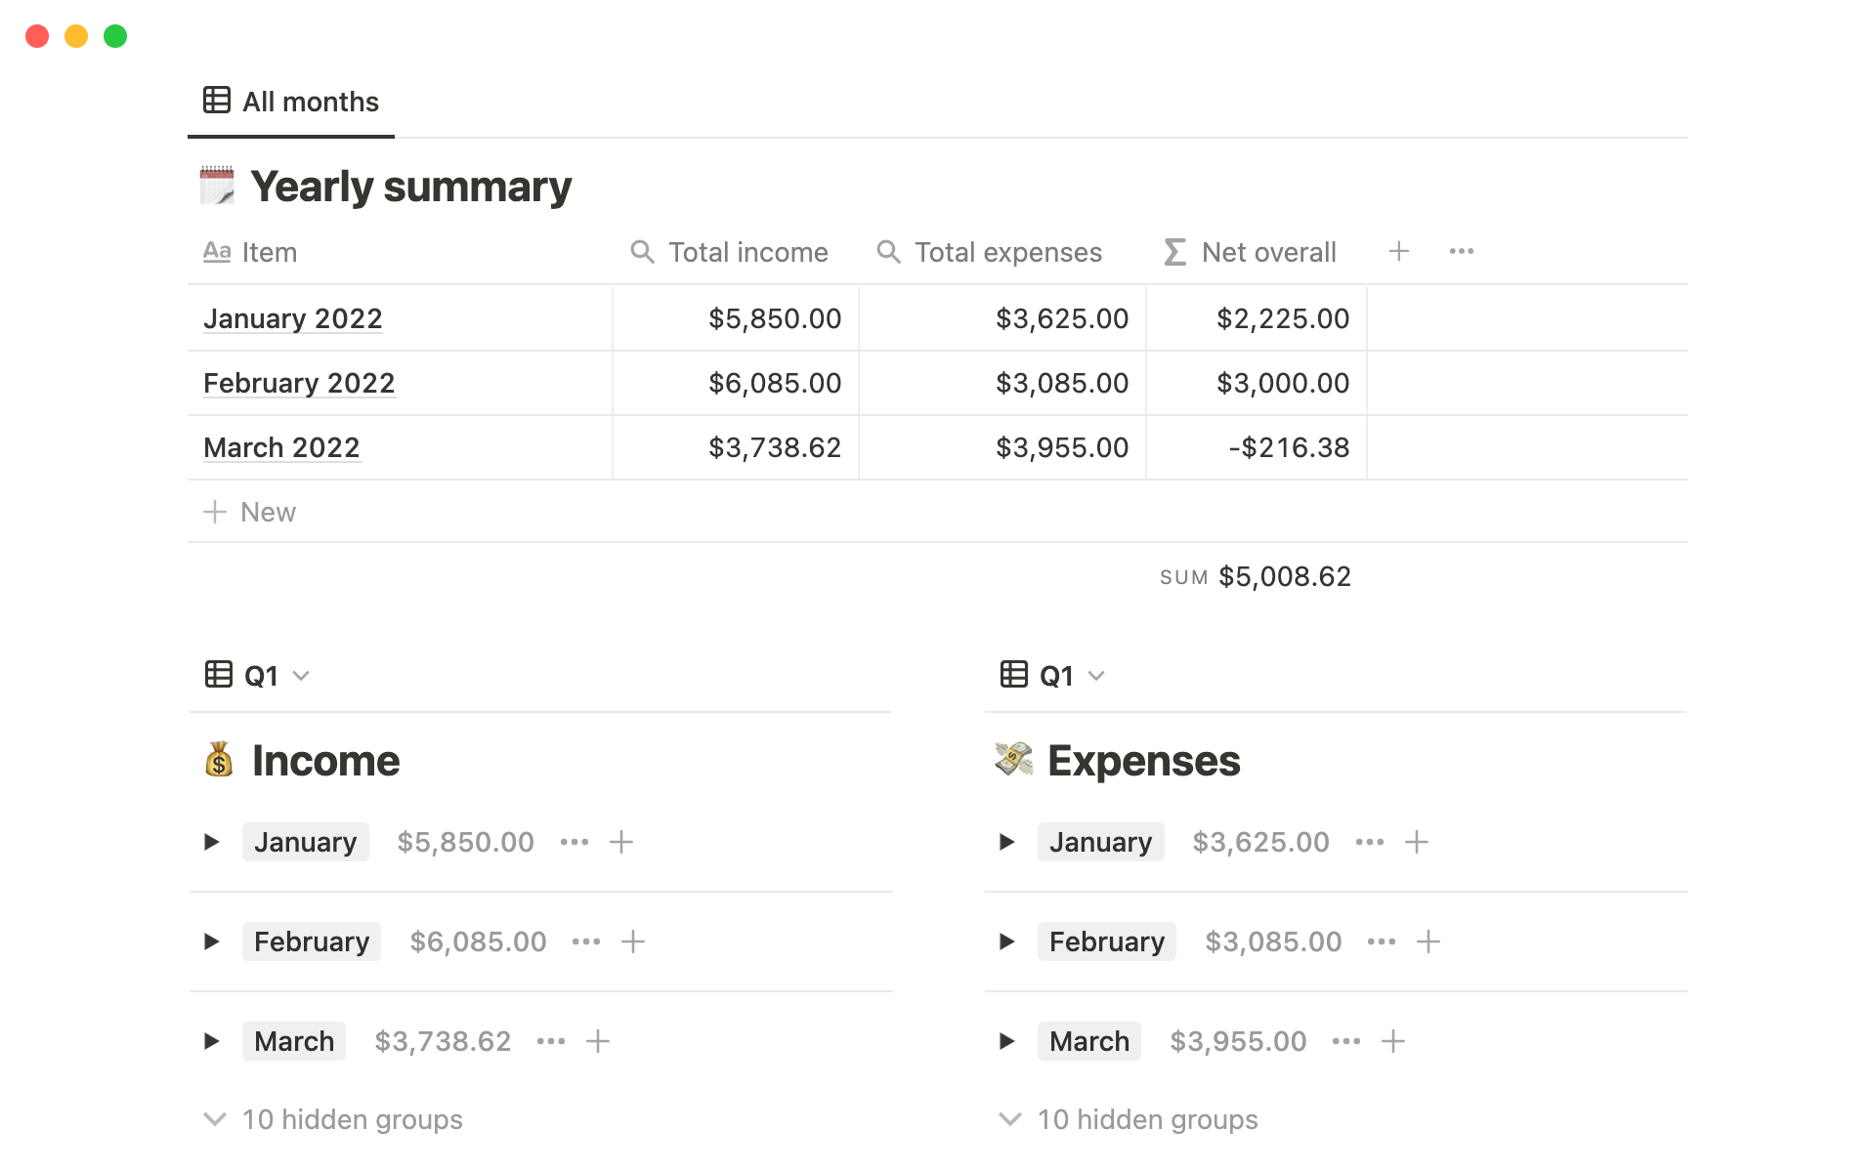1876x1172 pixels.
Task: Expand the February expenses group triangle
Action: [x=1006, y=942]
